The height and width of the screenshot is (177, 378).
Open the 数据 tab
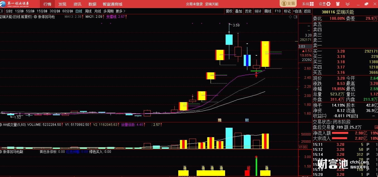(92, 4)
